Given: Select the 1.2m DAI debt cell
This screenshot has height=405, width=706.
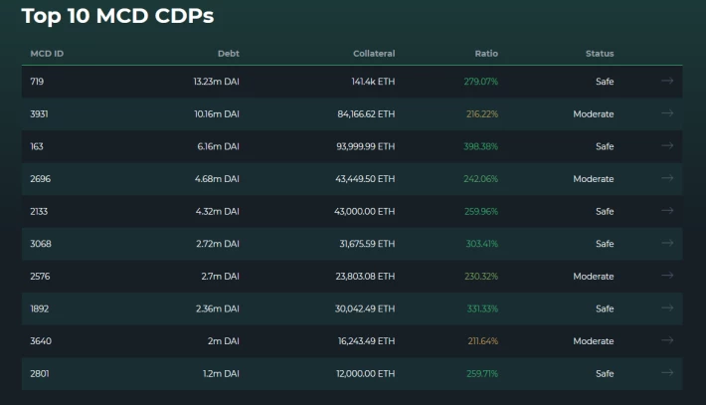Looking at the screenshot, I should pyautogui.click(x=221, y=373).
